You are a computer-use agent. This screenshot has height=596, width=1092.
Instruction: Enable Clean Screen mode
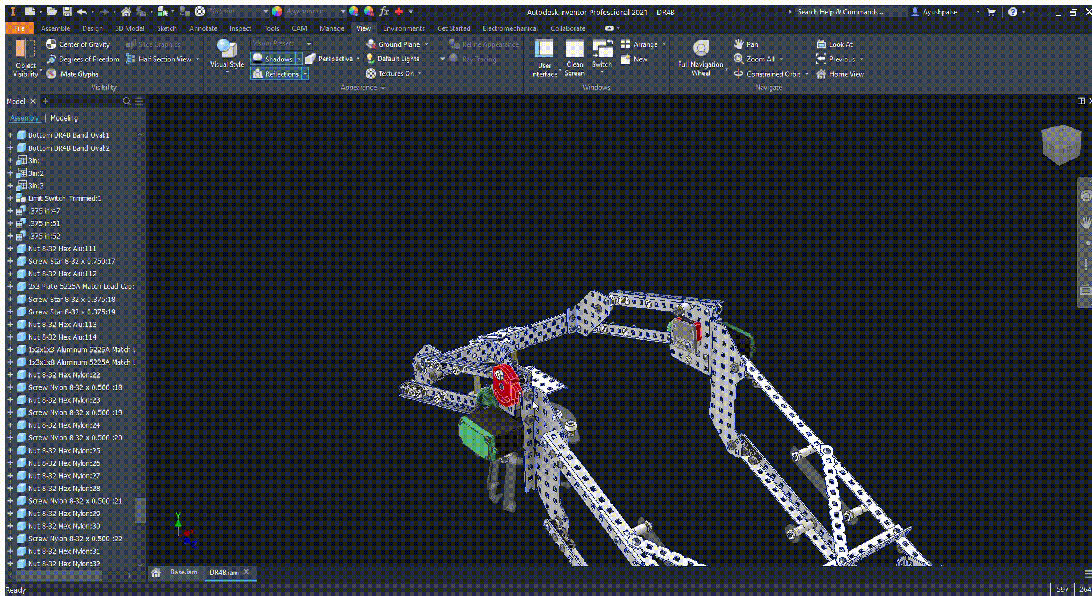(574, 58)
